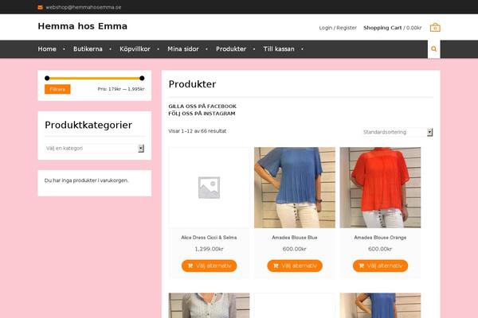Viewport: 478px width, 318px height.
Task: Click the 1,299.00kr price text
Action: point(209,249)
